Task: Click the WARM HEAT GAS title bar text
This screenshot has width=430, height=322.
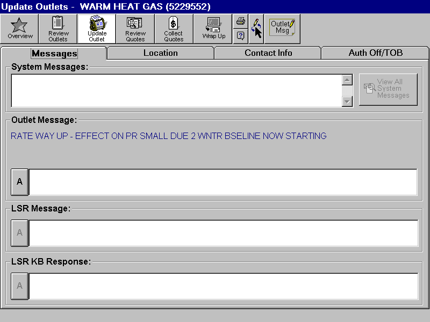Action: point(145,6)
